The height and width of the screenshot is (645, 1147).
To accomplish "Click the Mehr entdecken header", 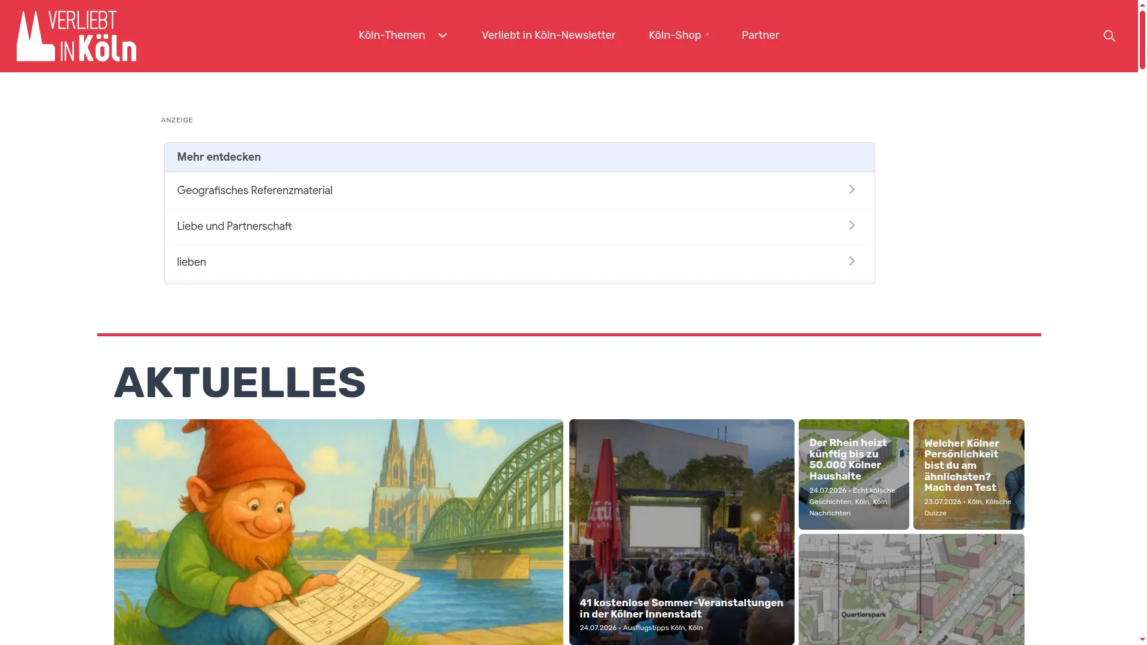I will [x=519, y=157].
